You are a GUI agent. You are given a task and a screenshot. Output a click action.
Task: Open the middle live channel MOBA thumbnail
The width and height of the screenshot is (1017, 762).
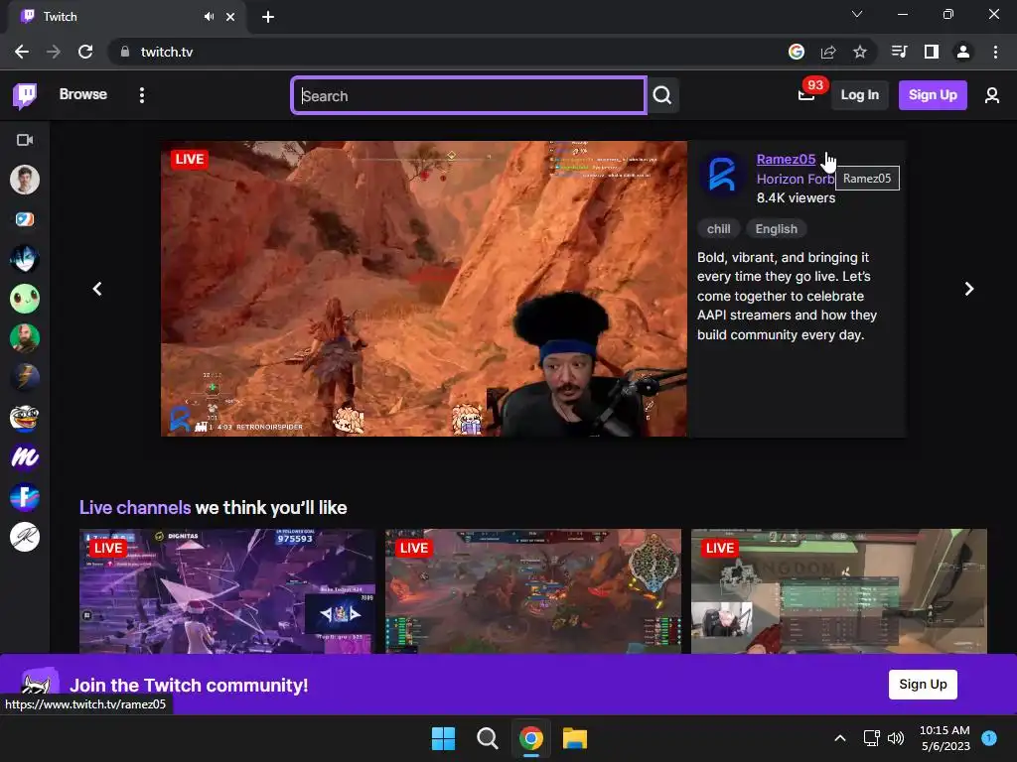pos(533,591)
